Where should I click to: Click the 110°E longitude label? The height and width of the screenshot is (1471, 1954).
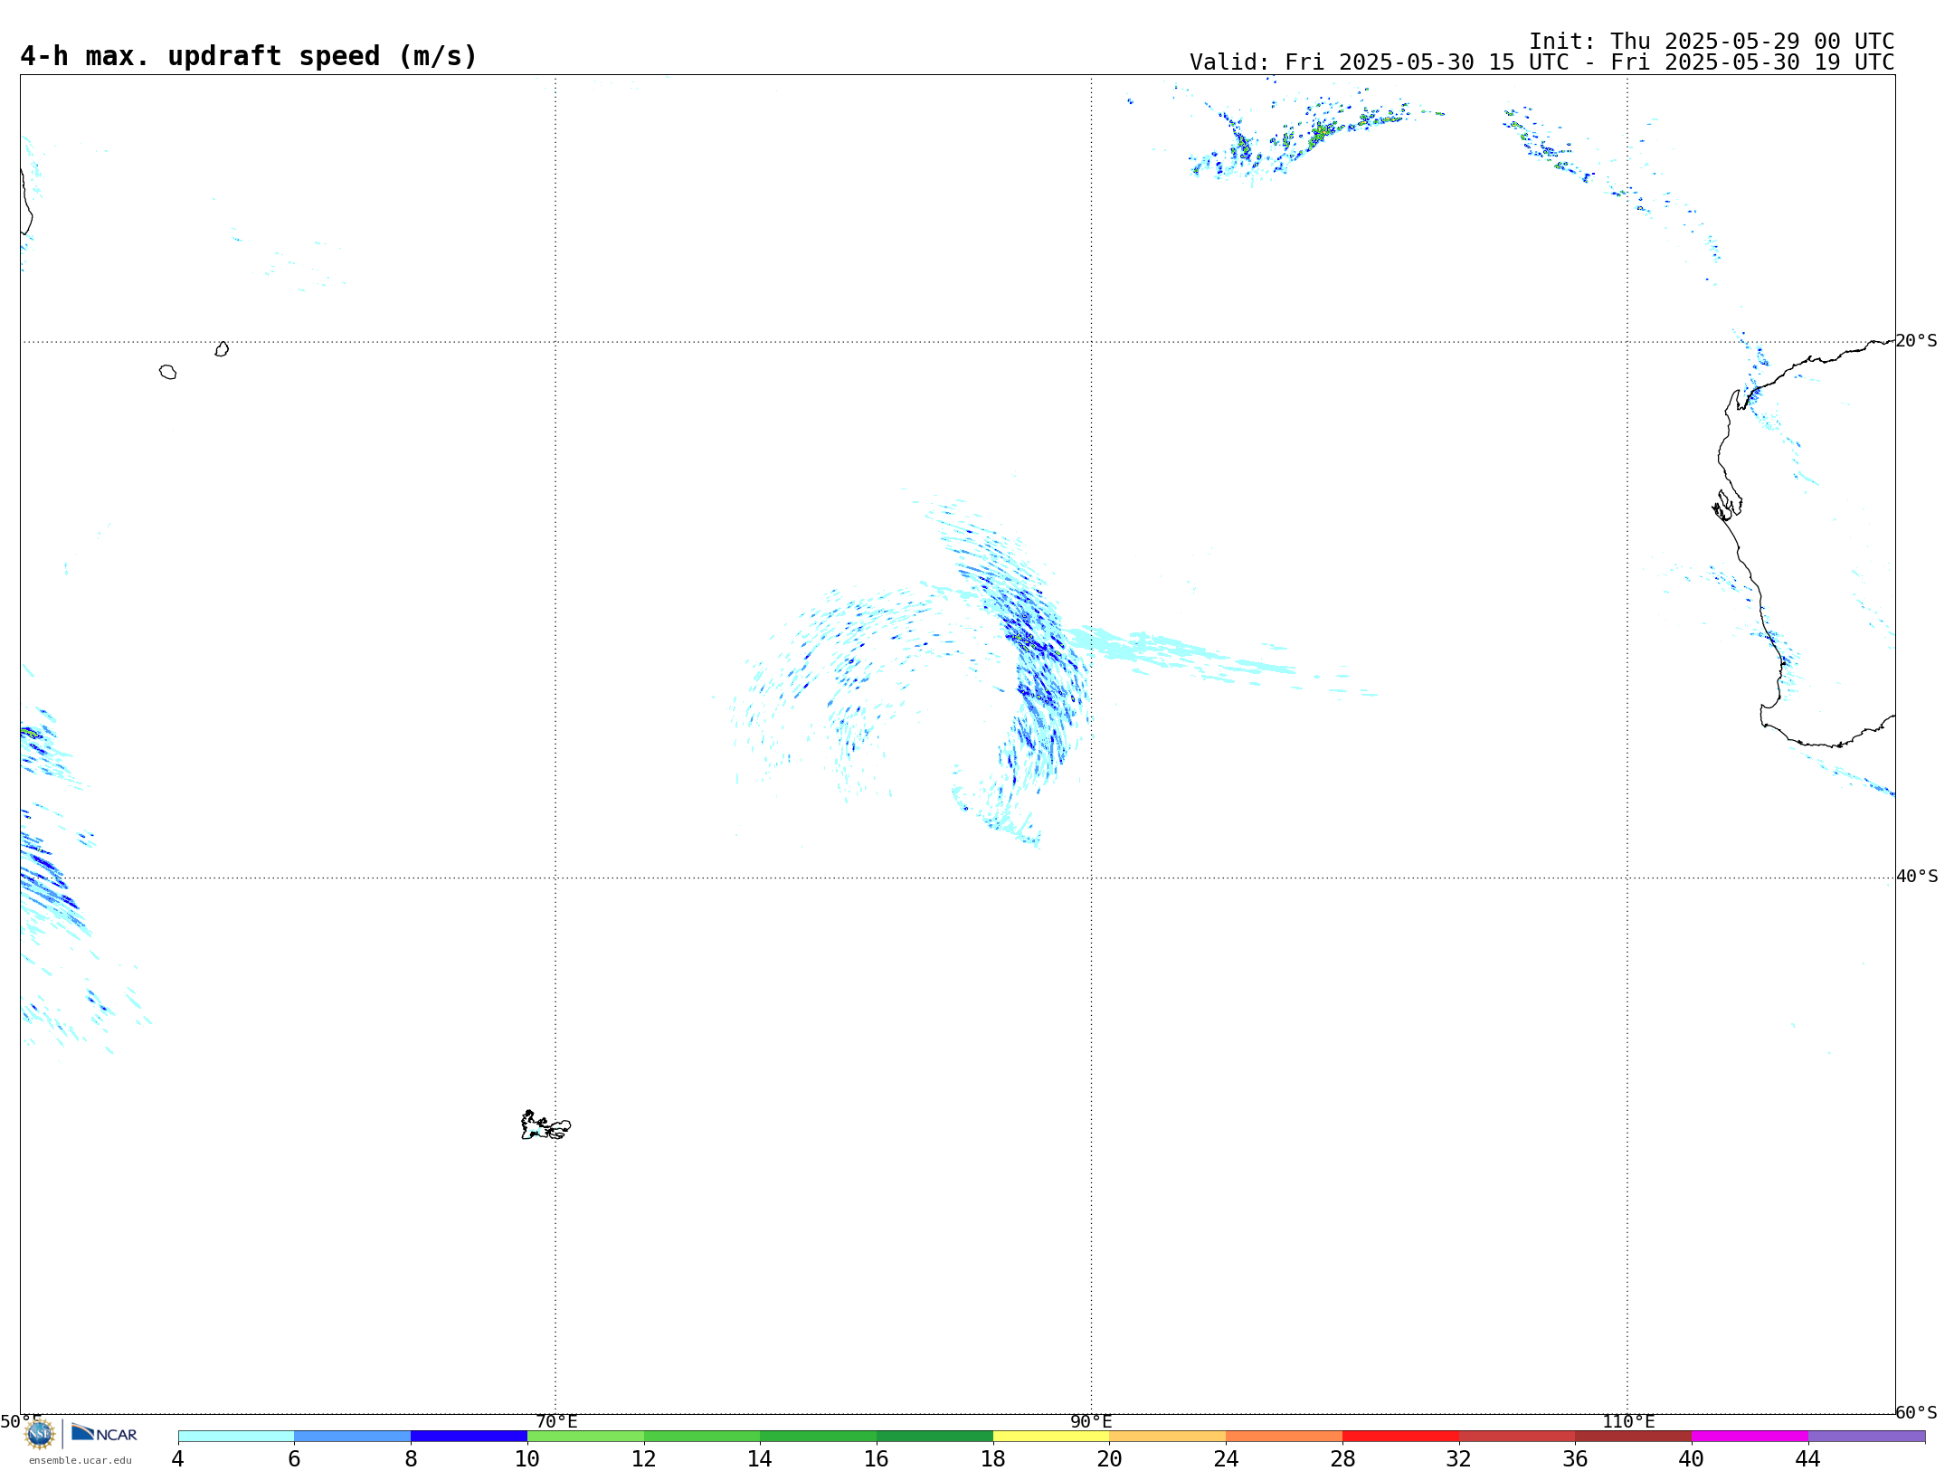pyautogui.click(x=1628, y=1422)
